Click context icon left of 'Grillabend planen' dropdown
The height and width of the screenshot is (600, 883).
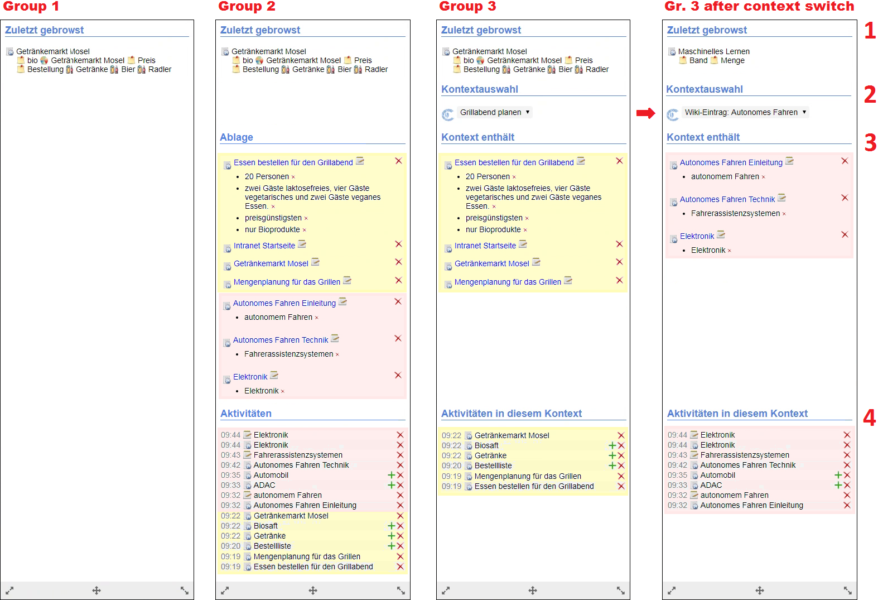[447, 114]
